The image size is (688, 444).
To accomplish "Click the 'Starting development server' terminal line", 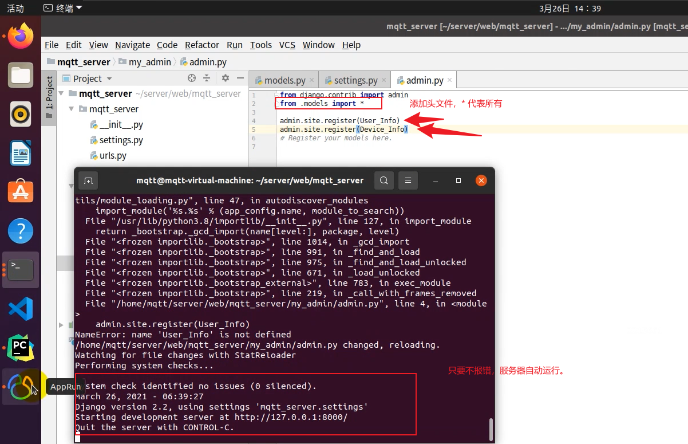I will pyautogui.click(x=211, y=417).
